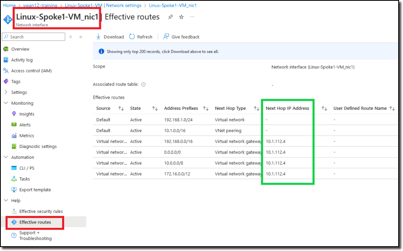
Task: Click the Give feedback button label
Action: point(185,37)
